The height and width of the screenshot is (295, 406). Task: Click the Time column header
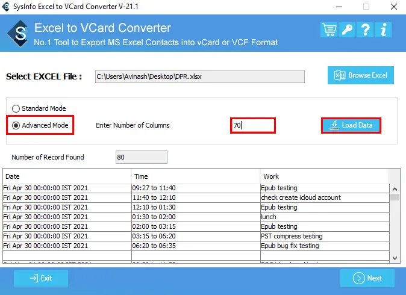196,176
